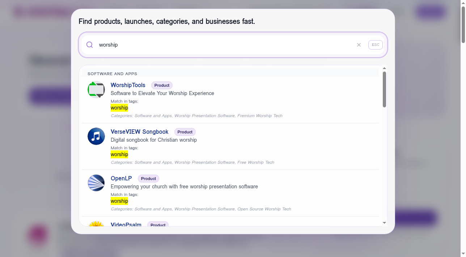Click 'Empowering your church with free worship' description
This screenshot has width=466, height=257.
click(x=184, y=187)
